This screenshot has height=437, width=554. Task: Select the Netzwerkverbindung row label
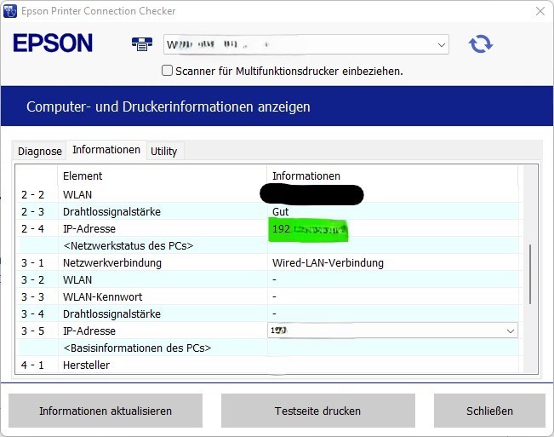[112, 262]
